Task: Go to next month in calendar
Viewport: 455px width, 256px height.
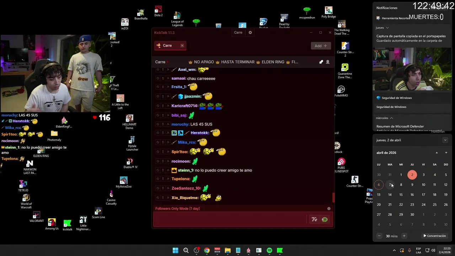Action: (446, 153)
